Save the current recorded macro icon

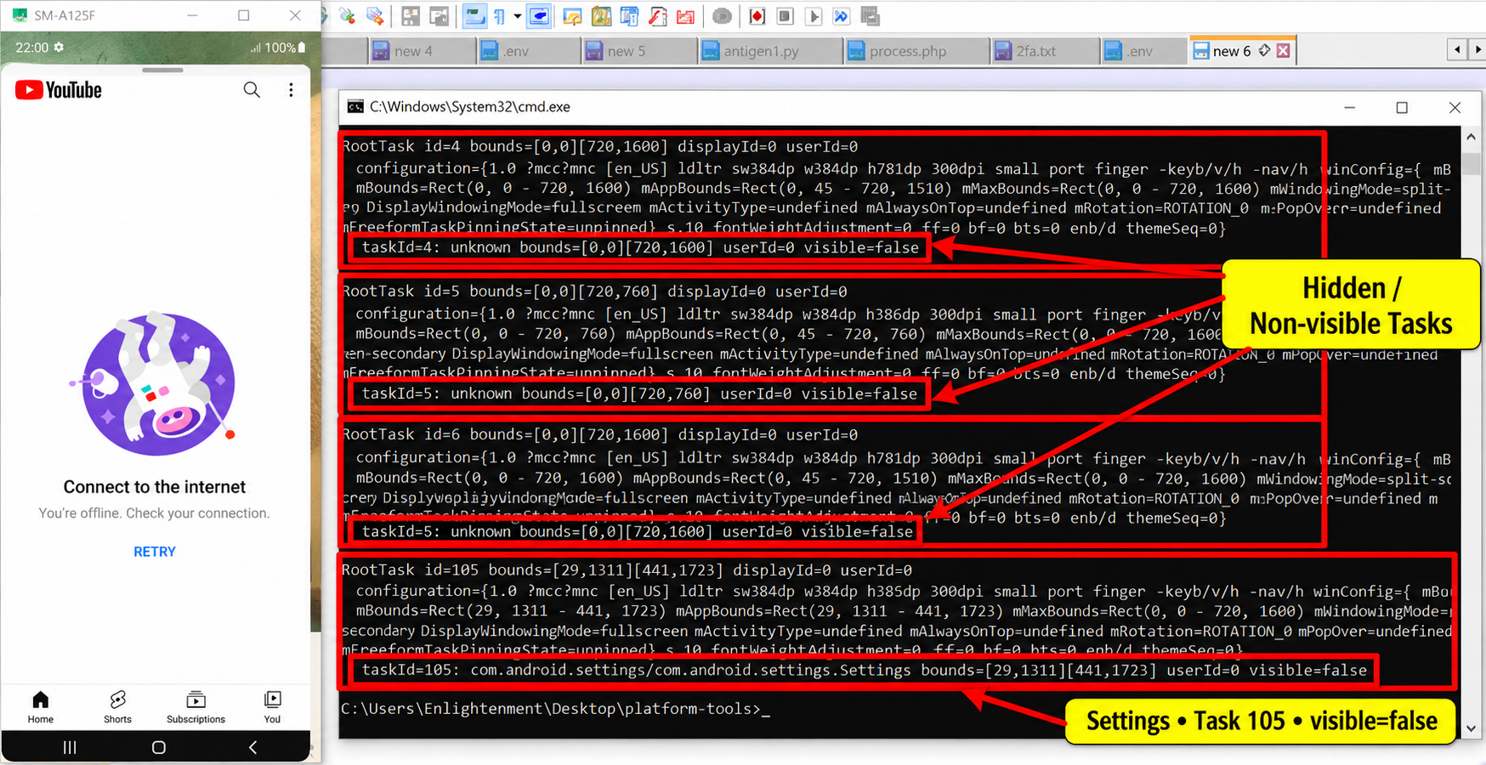[870, 16]
